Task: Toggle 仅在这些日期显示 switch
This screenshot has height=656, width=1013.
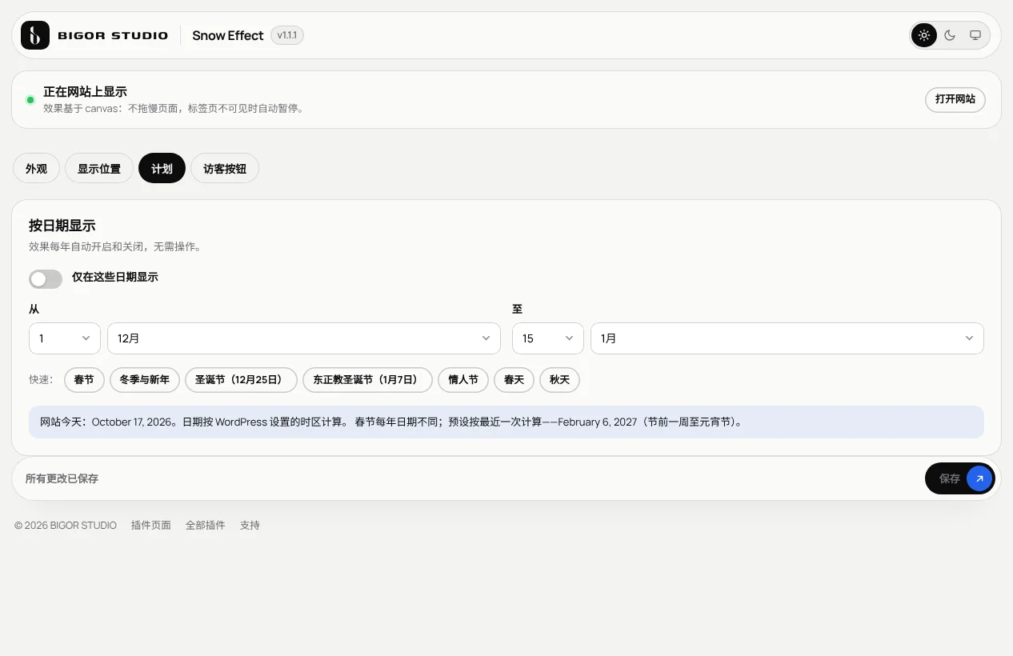Action: pos(46,278)
